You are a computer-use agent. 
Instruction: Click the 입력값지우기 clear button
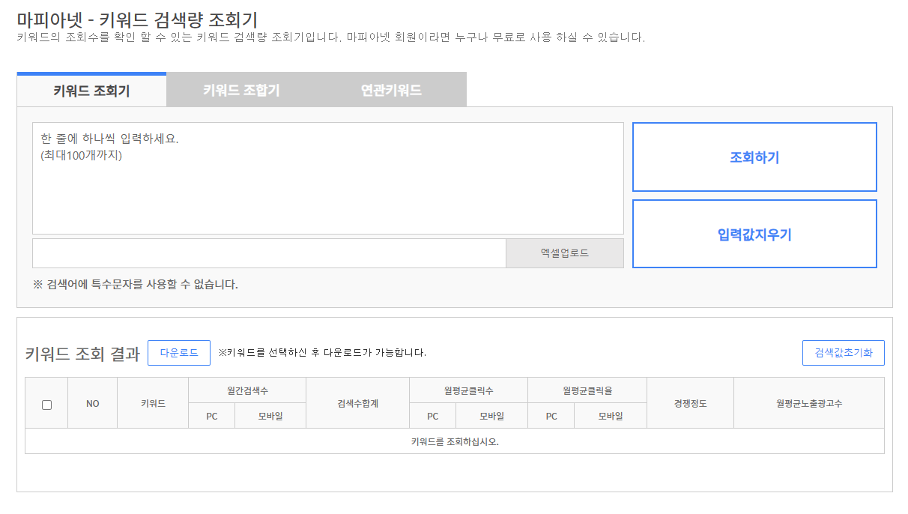(754, 233)
